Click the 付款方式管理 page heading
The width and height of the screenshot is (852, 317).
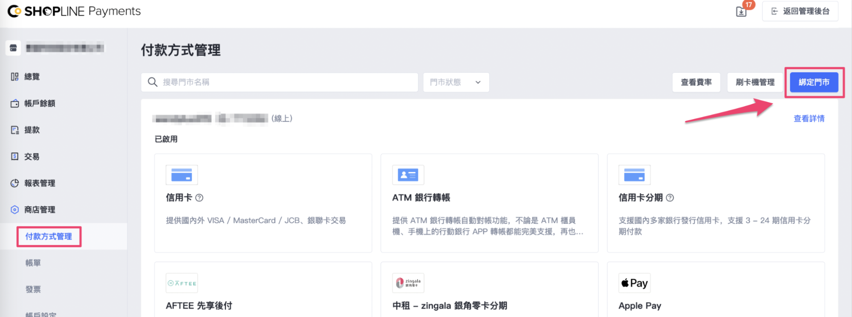(181, 50)
